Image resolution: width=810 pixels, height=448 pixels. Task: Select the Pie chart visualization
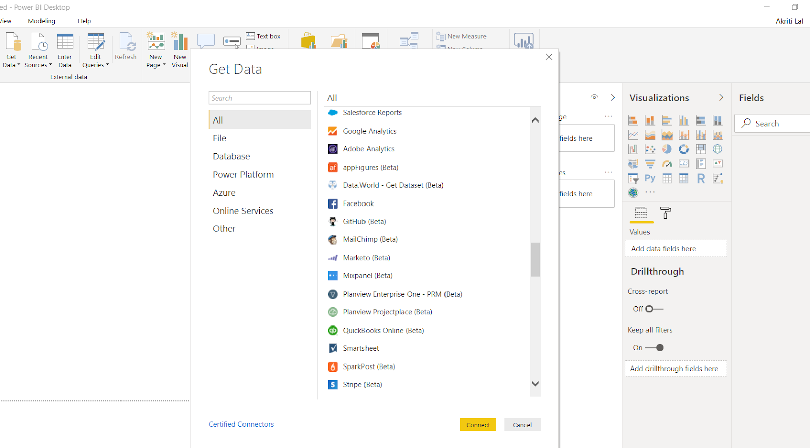point(667,149)
